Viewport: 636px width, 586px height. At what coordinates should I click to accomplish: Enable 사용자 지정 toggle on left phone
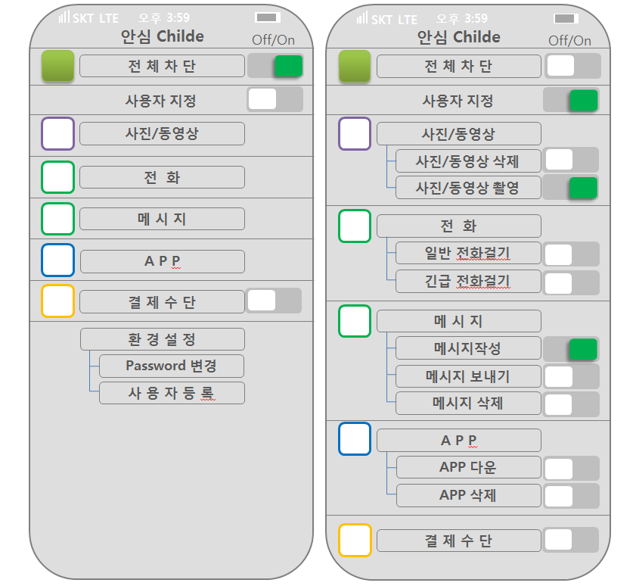point(275,99)
